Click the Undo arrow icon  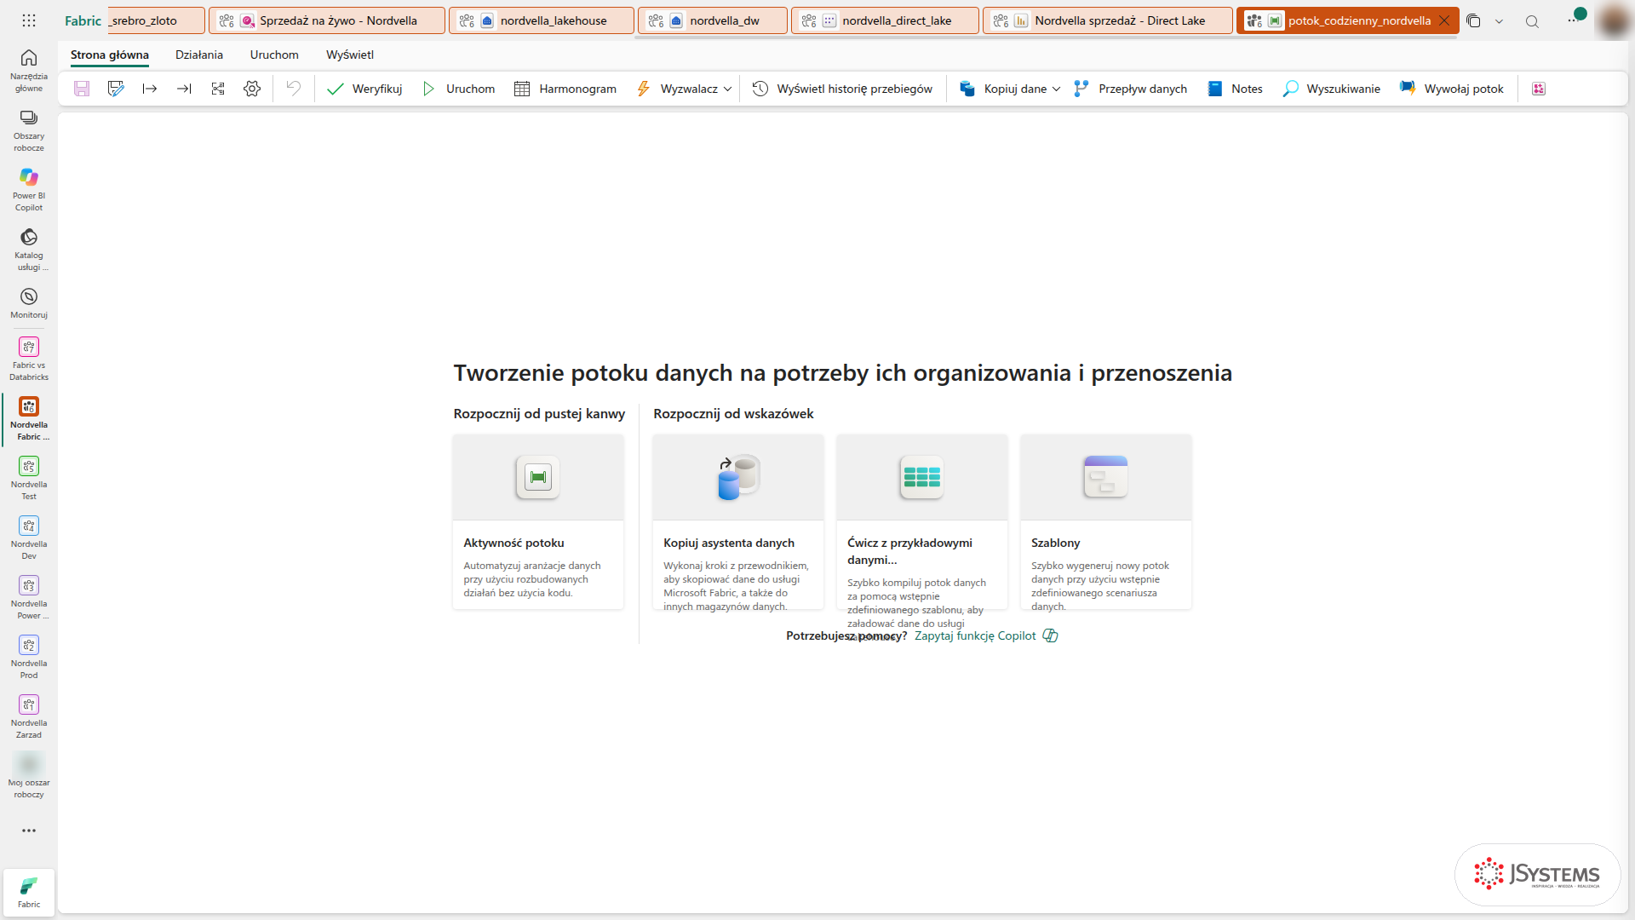(x=293, y=89)
